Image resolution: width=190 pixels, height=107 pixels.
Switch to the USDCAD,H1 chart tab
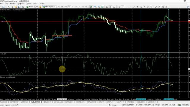152,102
